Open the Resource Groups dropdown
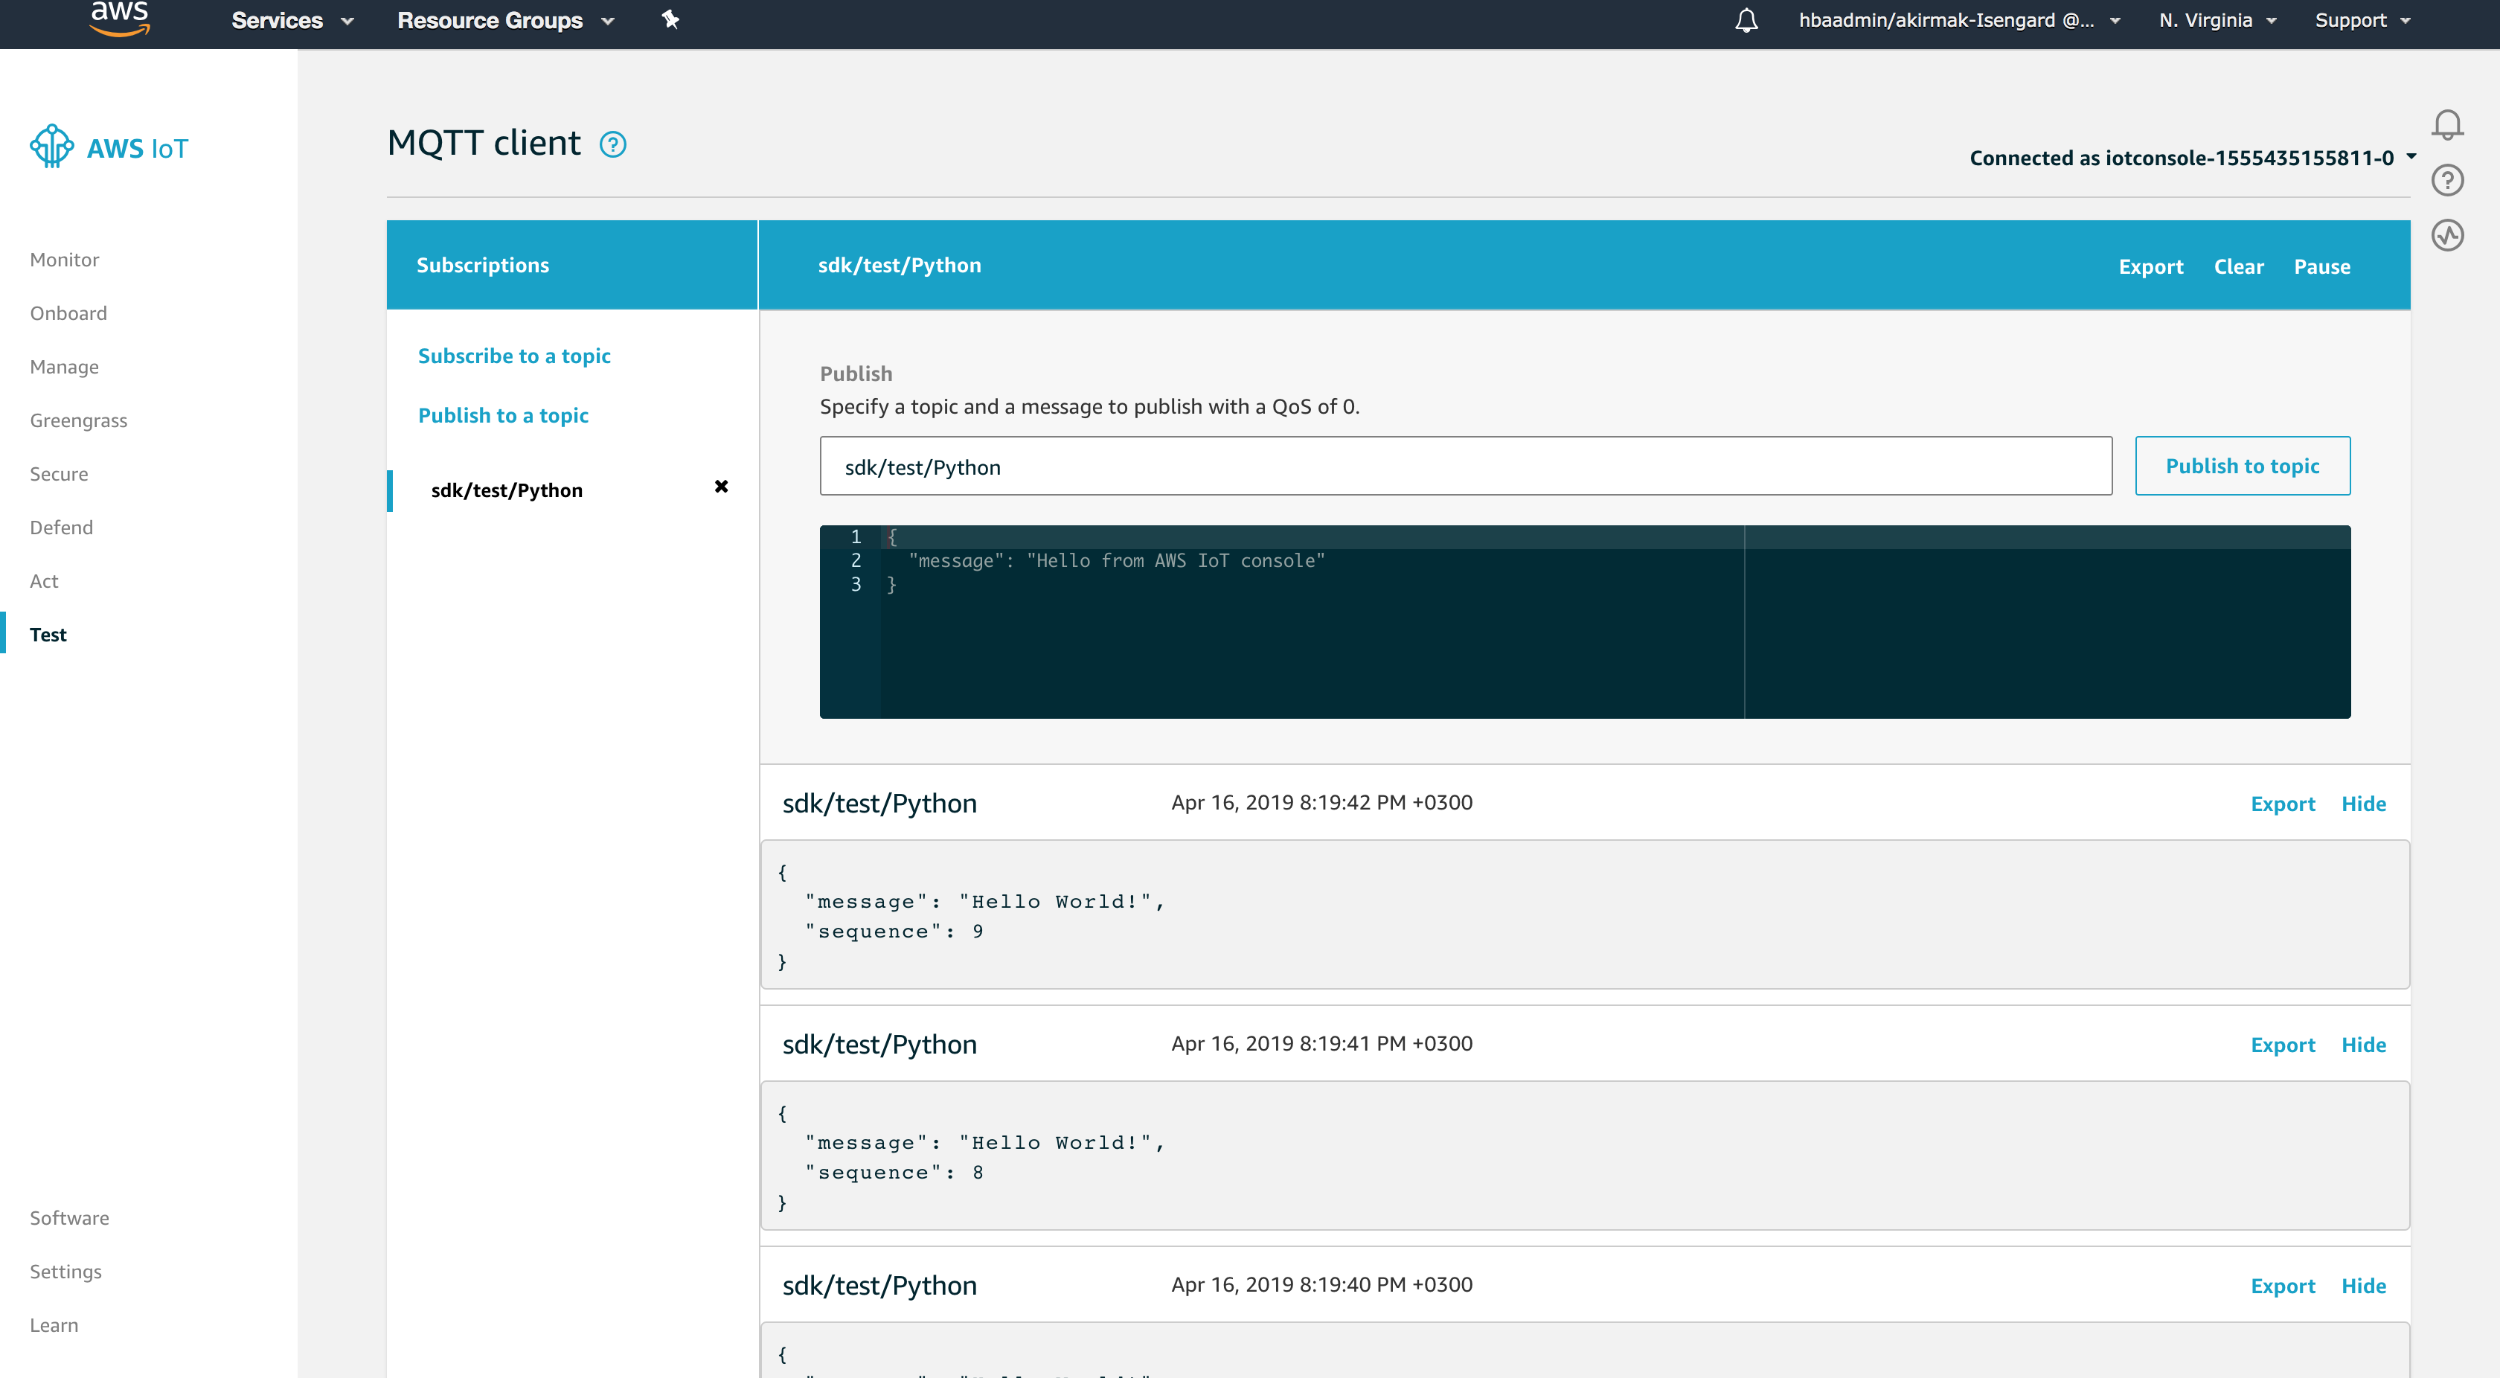This screenshot has height=1378, width=2500. (506, 20)
